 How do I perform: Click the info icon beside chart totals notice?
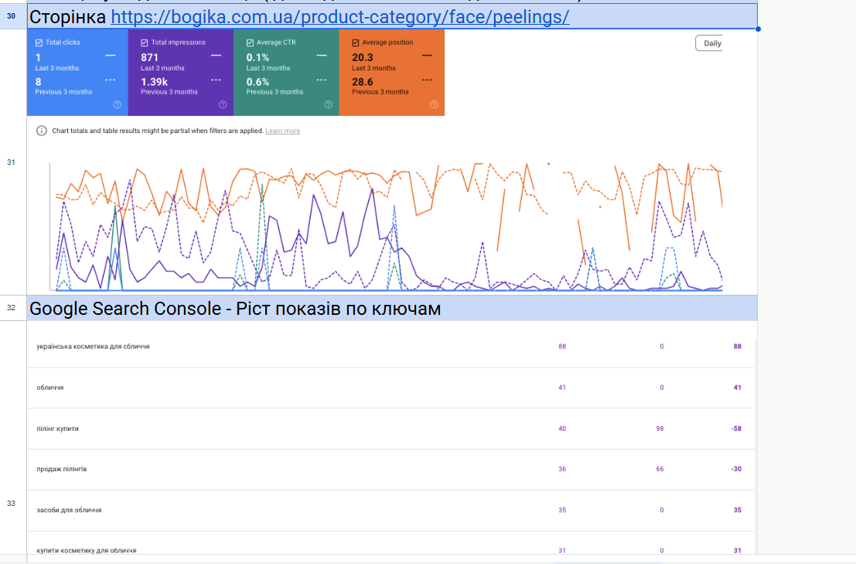42,131
